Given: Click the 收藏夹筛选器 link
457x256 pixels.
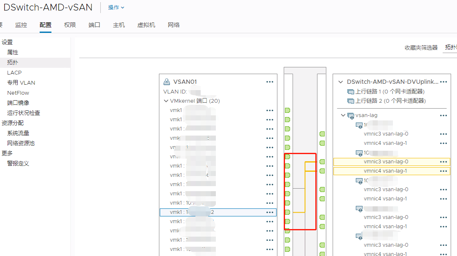Looking at the screenshot, I should 421,47.
